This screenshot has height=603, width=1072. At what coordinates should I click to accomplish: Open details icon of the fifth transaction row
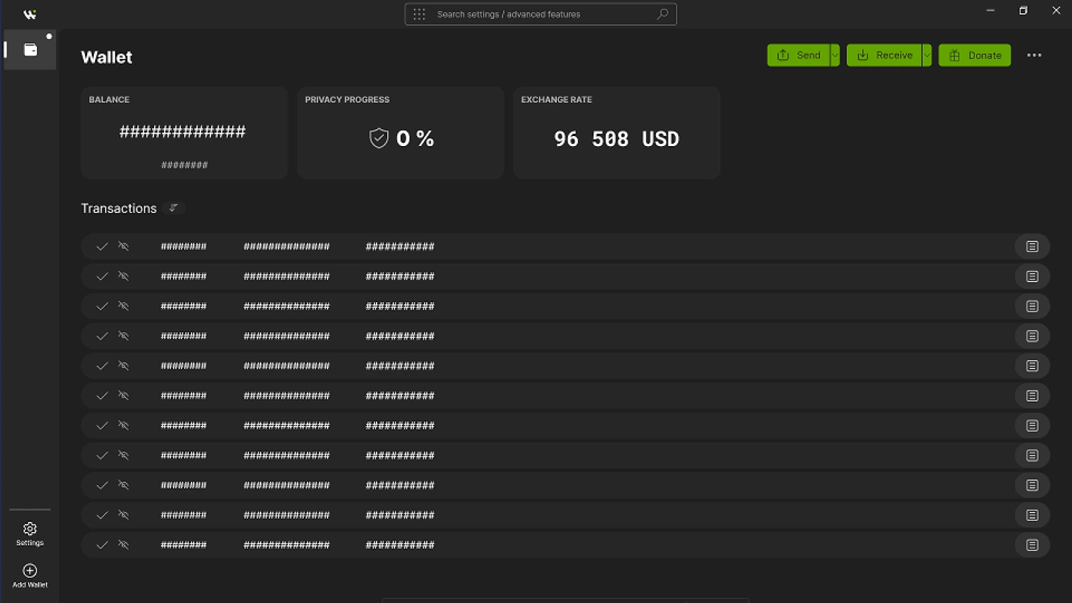(x=1032, y=366)
